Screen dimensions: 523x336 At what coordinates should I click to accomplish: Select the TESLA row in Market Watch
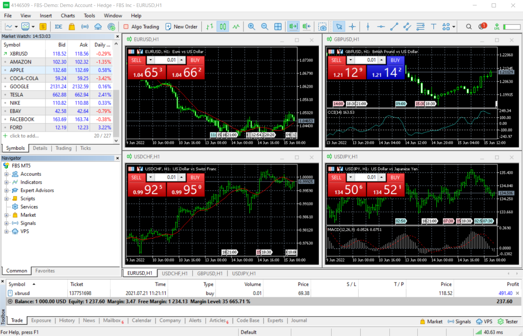pos(57,94)
